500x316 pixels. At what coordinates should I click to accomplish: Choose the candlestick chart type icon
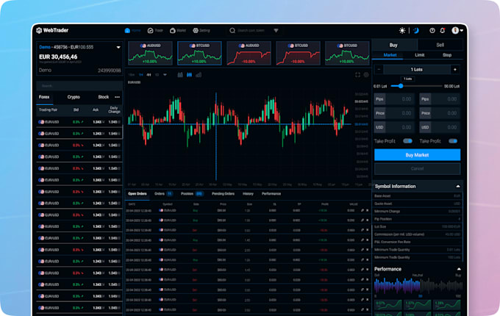[190, 75]
